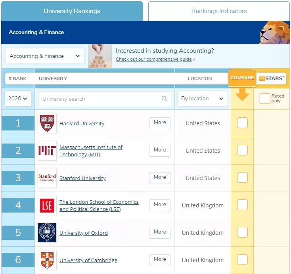The width and height of the screenshot is (291, 274).
Task: Click the orange Compare column header
Action: 242,78
